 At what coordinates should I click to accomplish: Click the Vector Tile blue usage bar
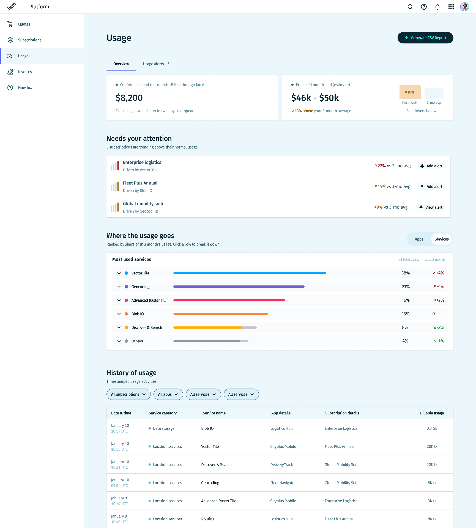[x=250, y=273]
